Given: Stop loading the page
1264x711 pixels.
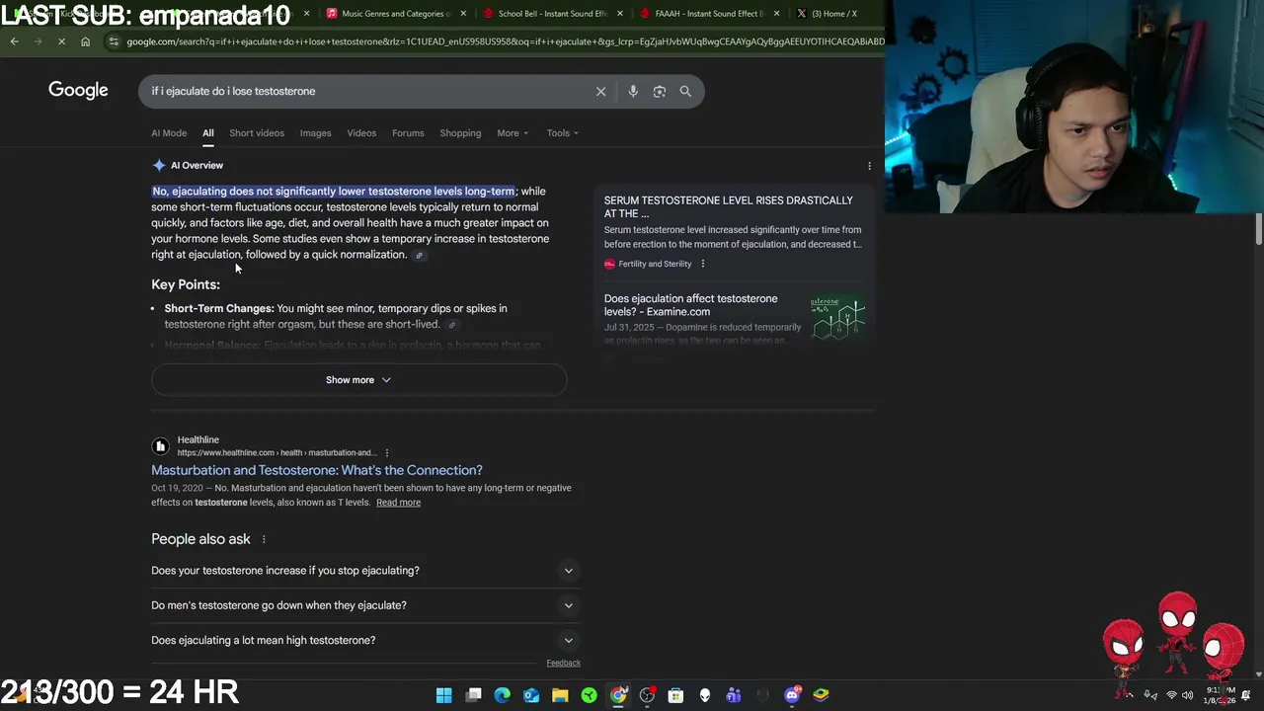Looking at the screenshot, I should click(x=61, y=41).
